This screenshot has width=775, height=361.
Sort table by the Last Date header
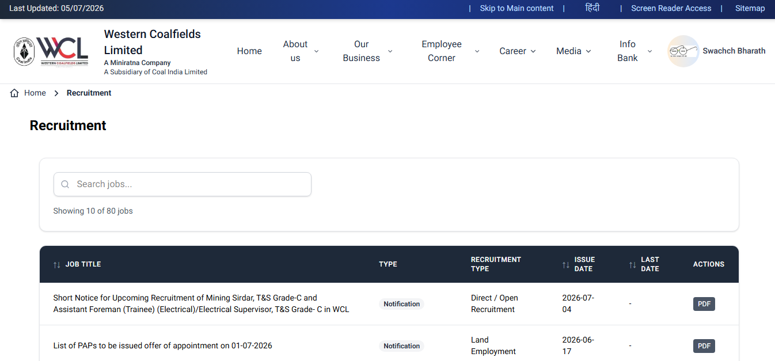coord(649,264)
